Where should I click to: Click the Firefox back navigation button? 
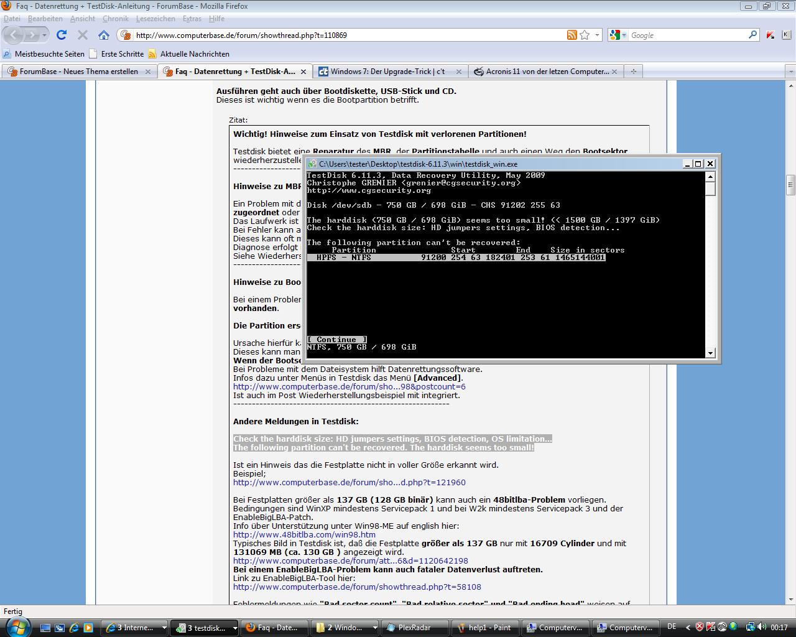(15, 35)
